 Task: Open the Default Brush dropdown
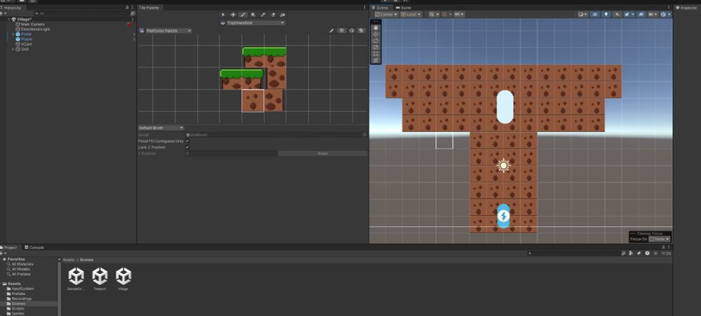click(x=161, y=128)
